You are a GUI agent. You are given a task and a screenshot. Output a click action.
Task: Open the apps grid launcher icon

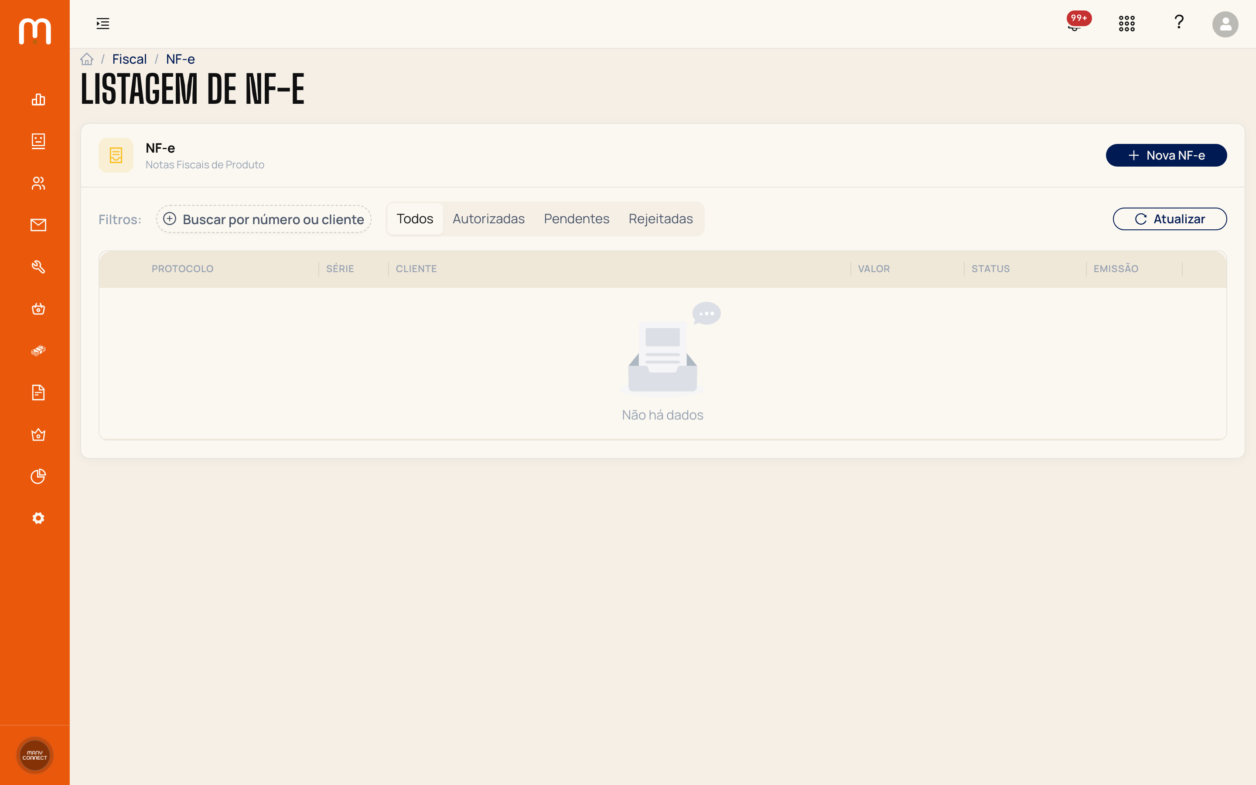pyautogui.click(x=1127, y=24)
